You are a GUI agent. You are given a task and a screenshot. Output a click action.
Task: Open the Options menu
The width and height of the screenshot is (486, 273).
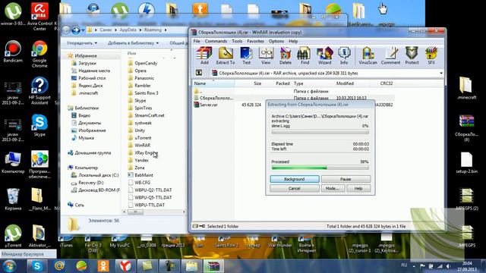pyautogui.click(x=276, y=41)
